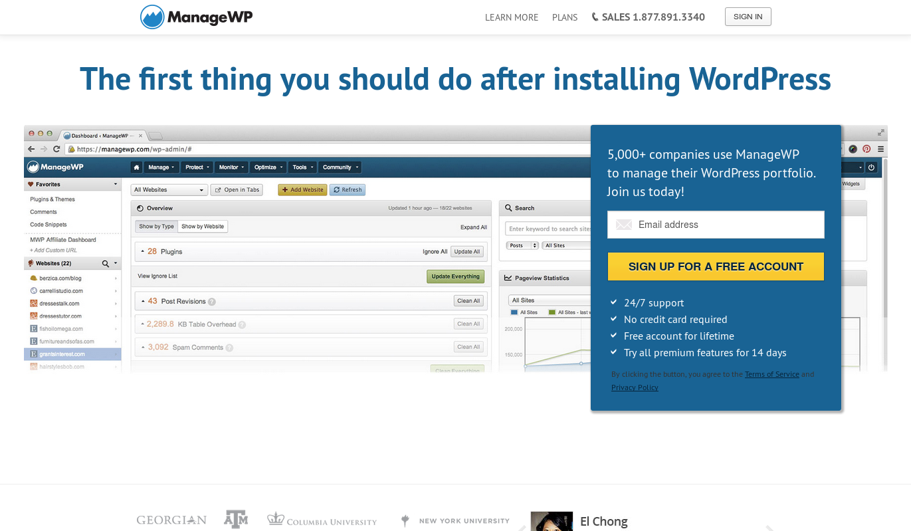Click the Expand All link in Overview
Screen dimensions: 911x531
(474, 227)
